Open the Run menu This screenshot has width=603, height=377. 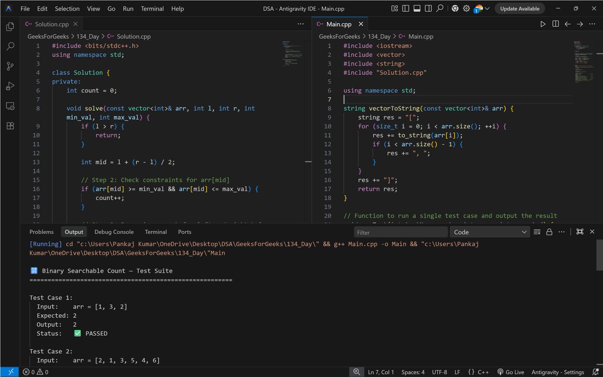tap(128, 9)
